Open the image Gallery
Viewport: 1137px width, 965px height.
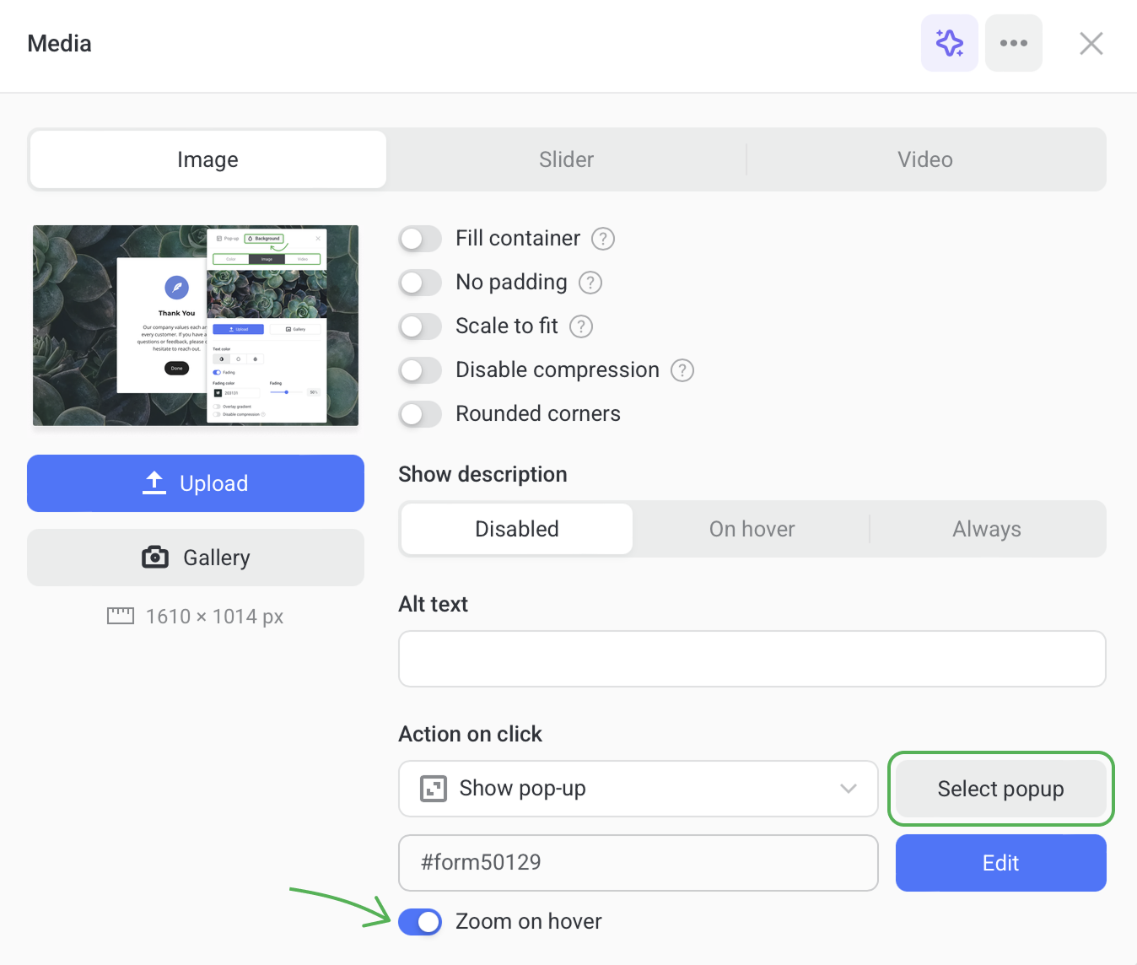point(196,558)
